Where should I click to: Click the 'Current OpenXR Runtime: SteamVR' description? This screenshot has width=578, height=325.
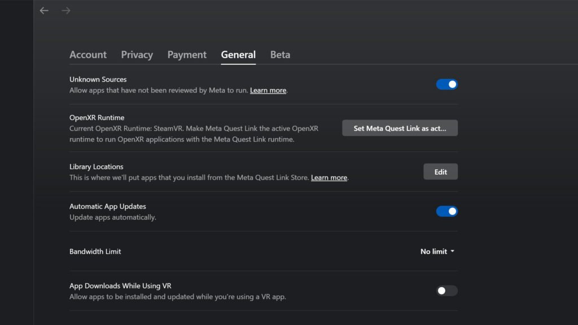(194, 134)
